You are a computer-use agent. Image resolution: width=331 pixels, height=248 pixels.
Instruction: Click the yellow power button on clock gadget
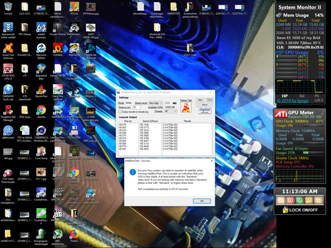(x=281, y=200)
